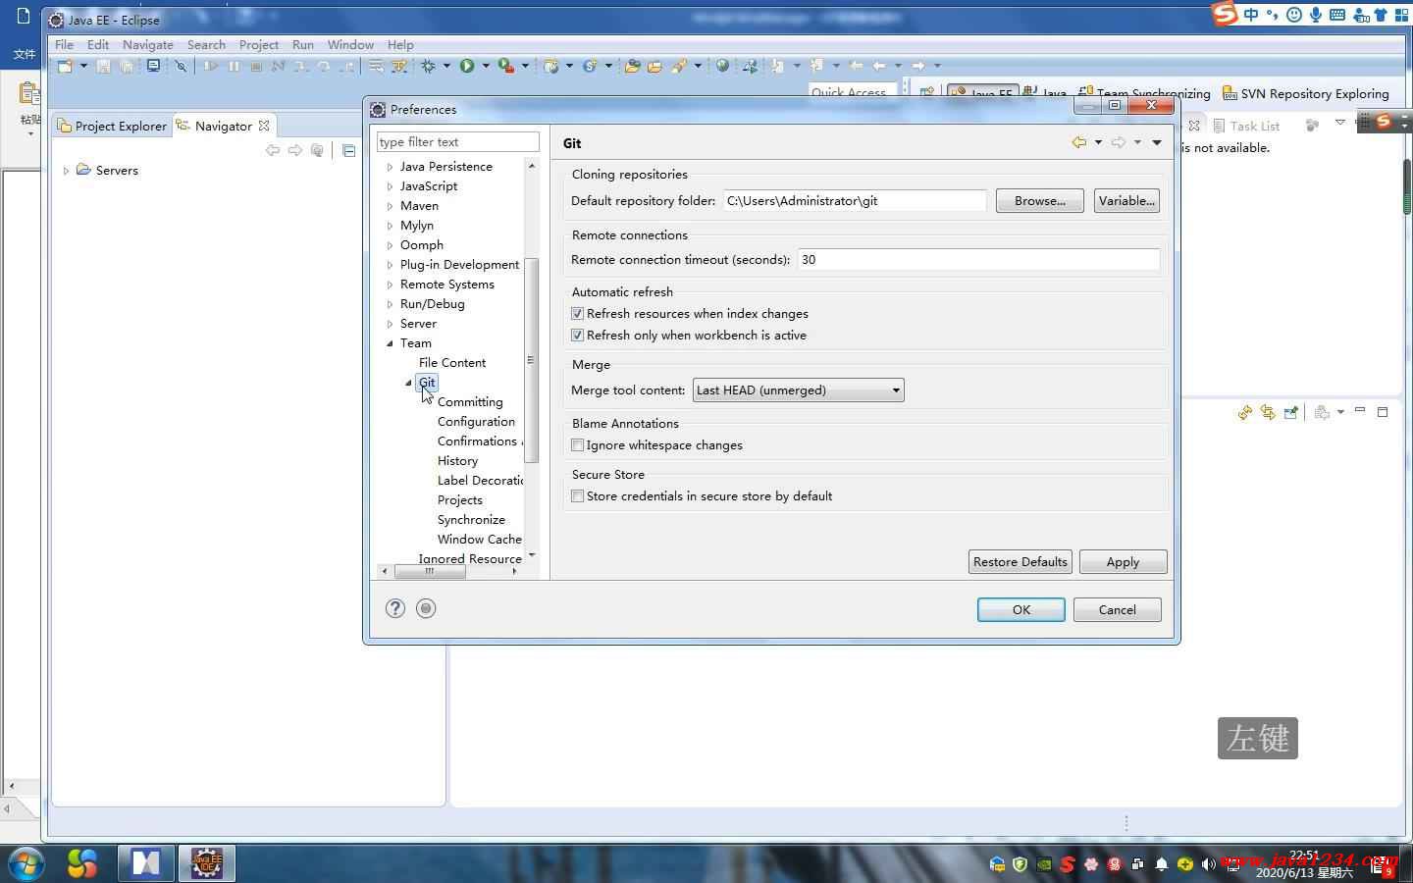Click the Open Type folder toolbar icon
Screen dimensions: 1413x883
pos(632,66)
